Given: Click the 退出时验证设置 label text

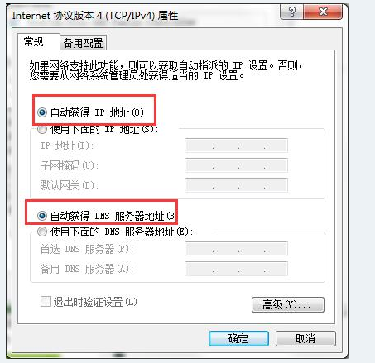Looking at the screenshot, I should (95, 302).
